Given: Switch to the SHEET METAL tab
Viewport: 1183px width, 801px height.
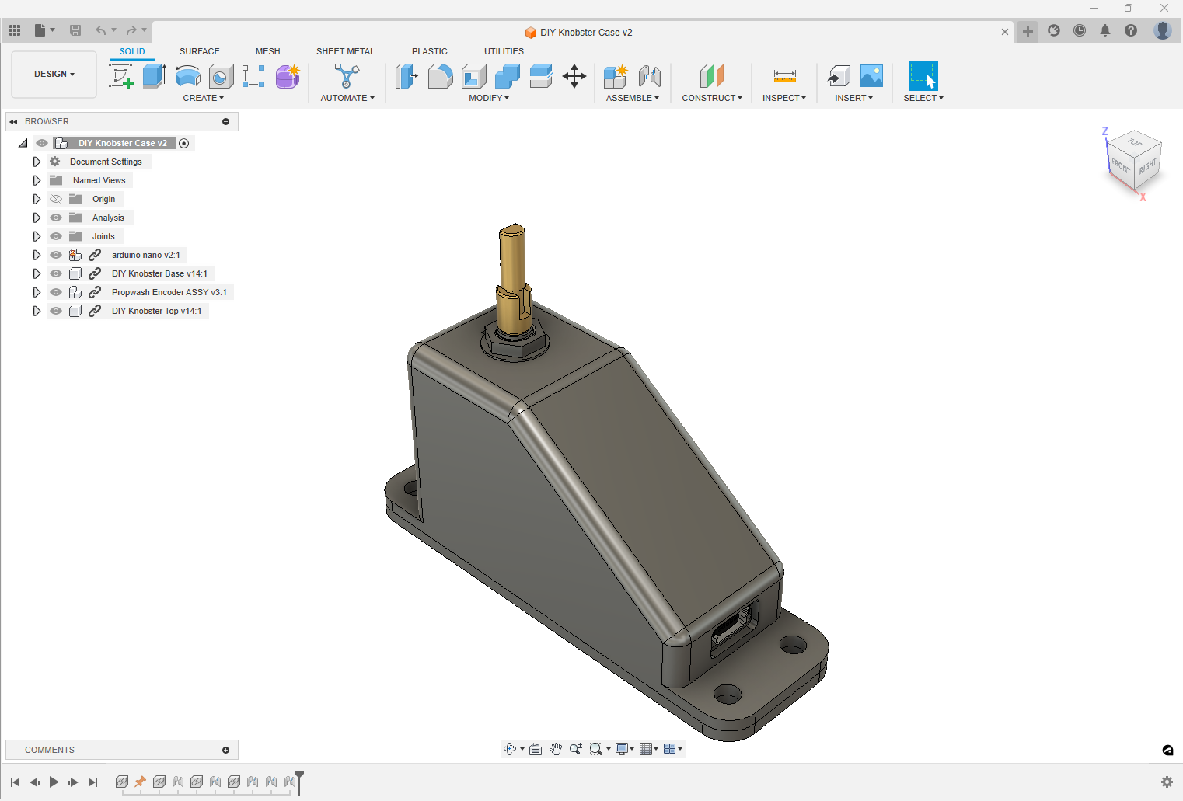Looking at the screenshot, I should 345,51.
